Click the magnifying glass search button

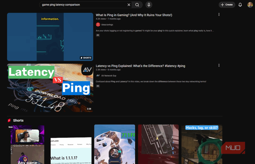[137, 5]
